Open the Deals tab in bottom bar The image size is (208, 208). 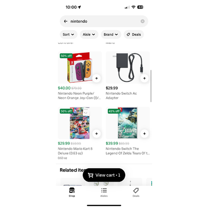[136, 192]
